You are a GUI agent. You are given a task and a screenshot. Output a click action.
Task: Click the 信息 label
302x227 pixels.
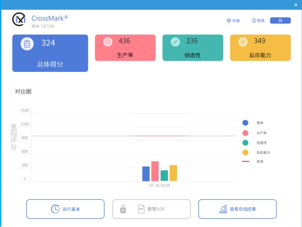point(261,21)
